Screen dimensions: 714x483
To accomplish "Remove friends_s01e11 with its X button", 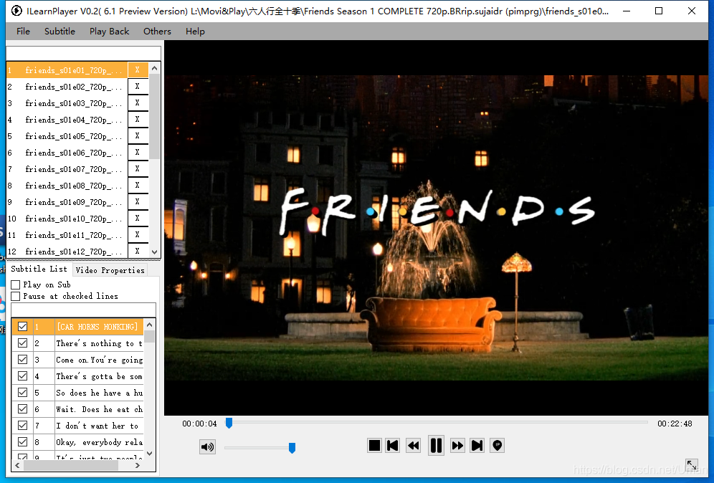I will (x=138, y=235).
